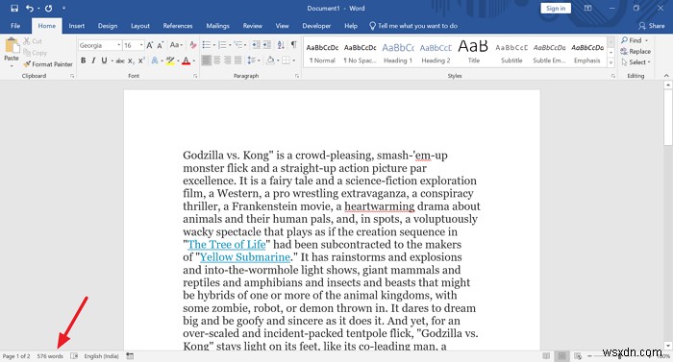Click the Sign in button

click(x=556, y=8)
